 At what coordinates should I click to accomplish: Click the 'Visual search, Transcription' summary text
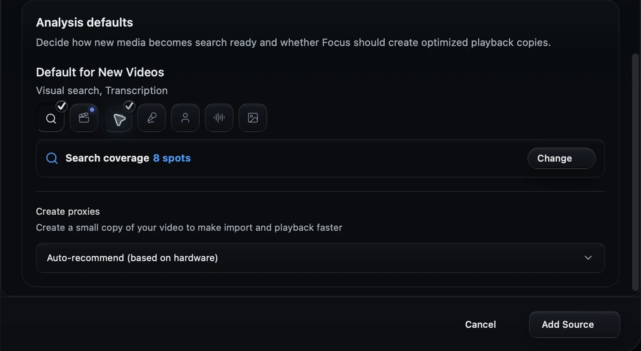(102, 91)
